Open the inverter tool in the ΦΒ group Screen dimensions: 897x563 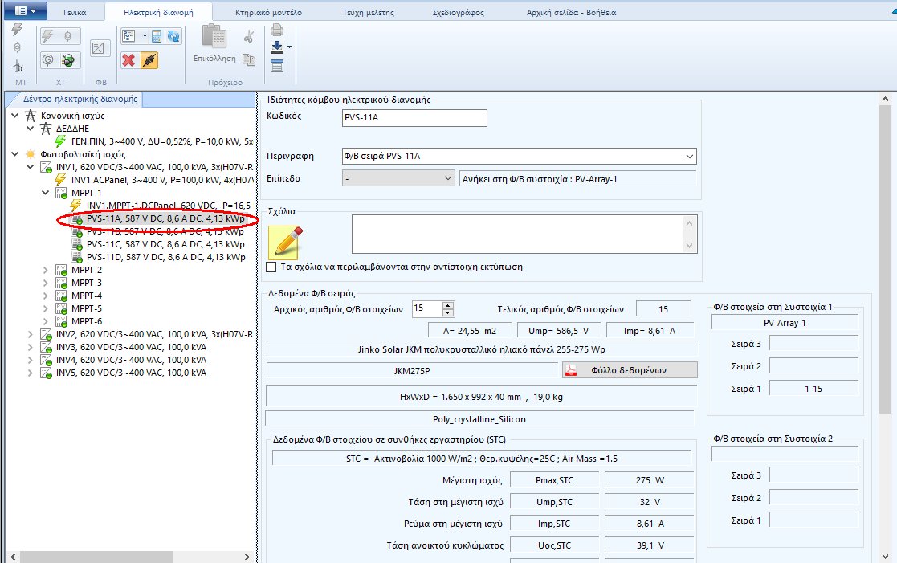pyautogui.click(x=99, y=47)
